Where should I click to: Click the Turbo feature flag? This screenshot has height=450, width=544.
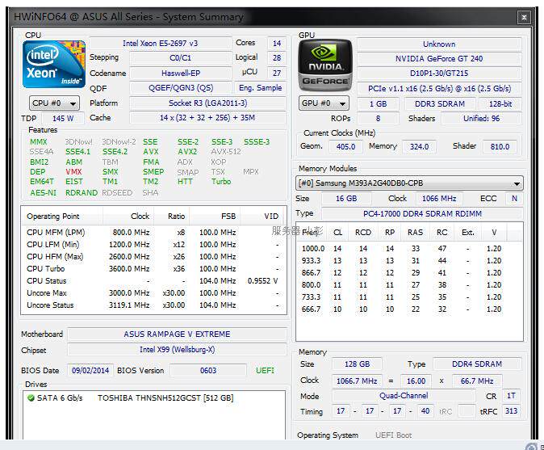coord(221,182)
